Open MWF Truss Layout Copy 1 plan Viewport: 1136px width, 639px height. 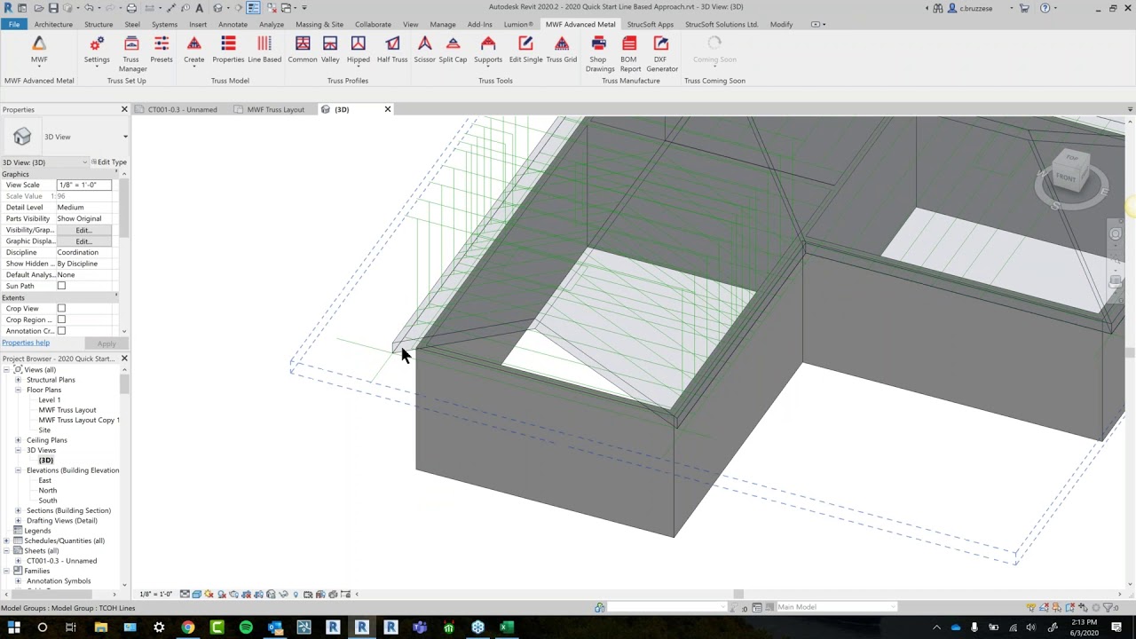click(x=79, y=420)
